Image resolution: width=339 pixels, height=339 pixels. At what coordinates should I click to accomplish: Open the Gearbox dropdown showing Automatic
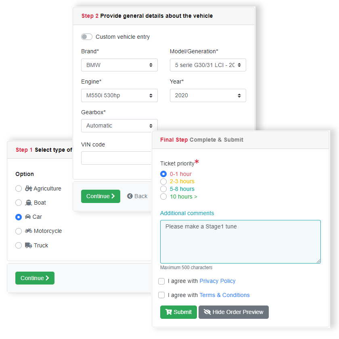click(119, 126)
